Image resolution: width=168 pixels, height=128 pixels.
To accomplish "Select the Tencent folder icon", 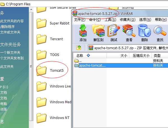I will tap(41, 39).
